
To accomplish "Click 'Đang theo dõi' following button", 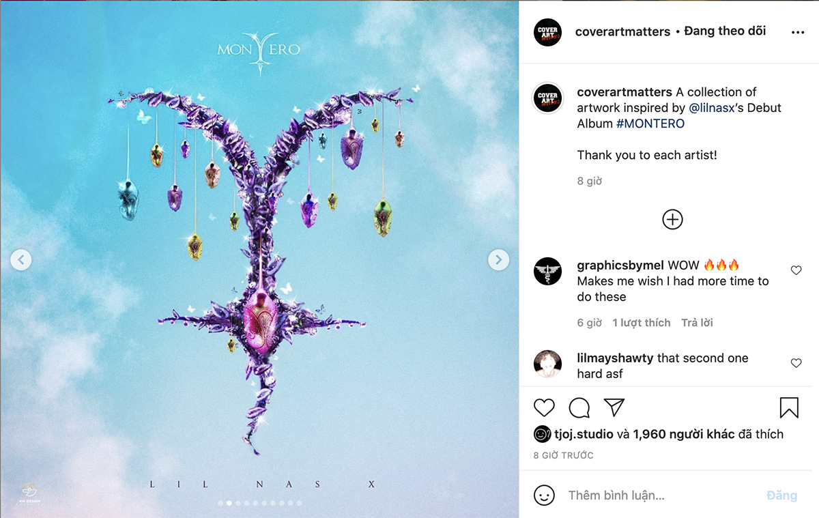I will click(x=725, y=31).
